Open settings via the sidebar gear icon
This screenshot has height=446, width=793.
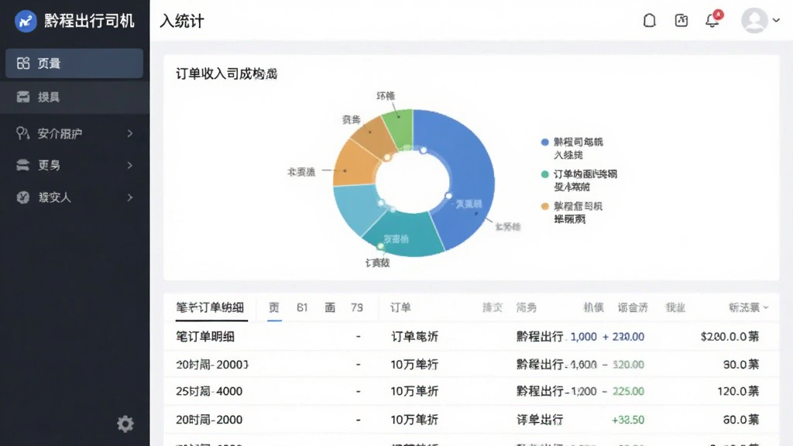tap(125, 424)
